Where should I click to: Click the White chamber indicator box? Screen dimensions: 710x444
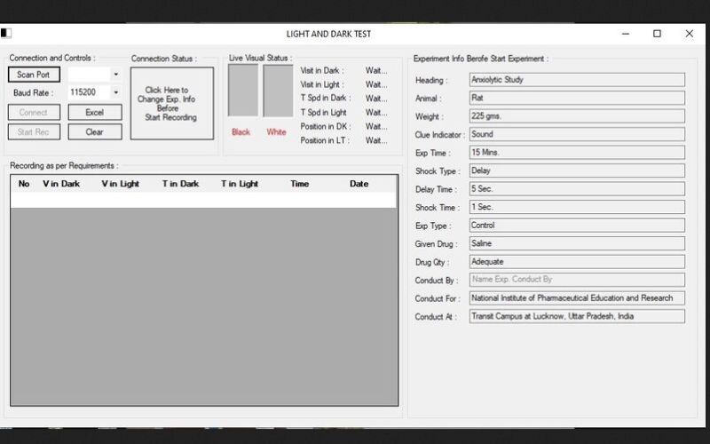277,91
